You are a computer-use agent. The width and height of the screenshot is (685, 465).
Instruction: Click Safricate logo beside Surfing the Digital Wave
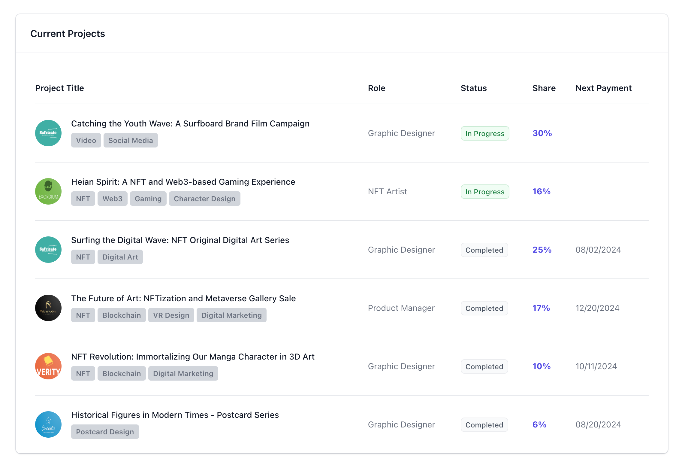point(48,250)
